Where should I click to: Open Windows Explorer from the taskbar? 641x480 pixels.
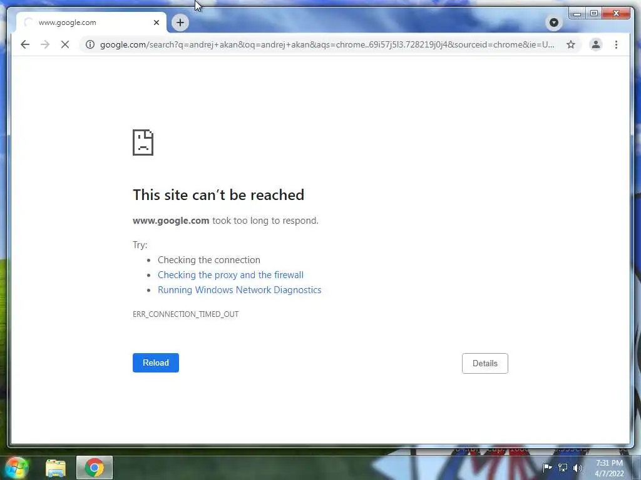[x=56, y=467]
